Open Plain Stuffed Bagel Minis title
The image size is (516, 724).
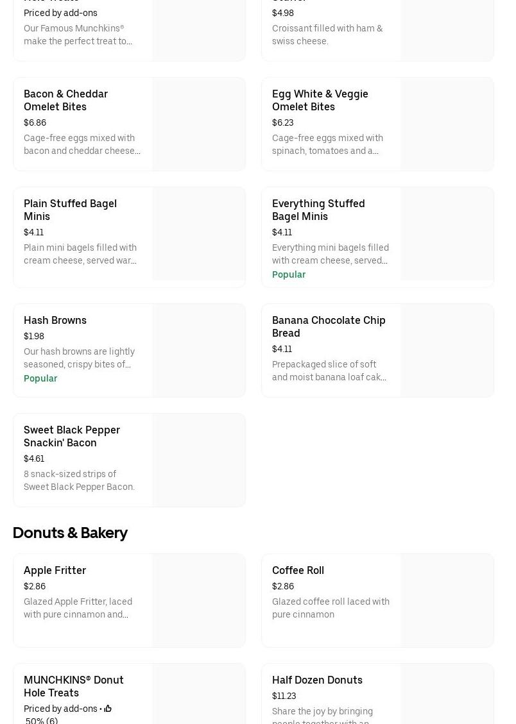[70, 210]
